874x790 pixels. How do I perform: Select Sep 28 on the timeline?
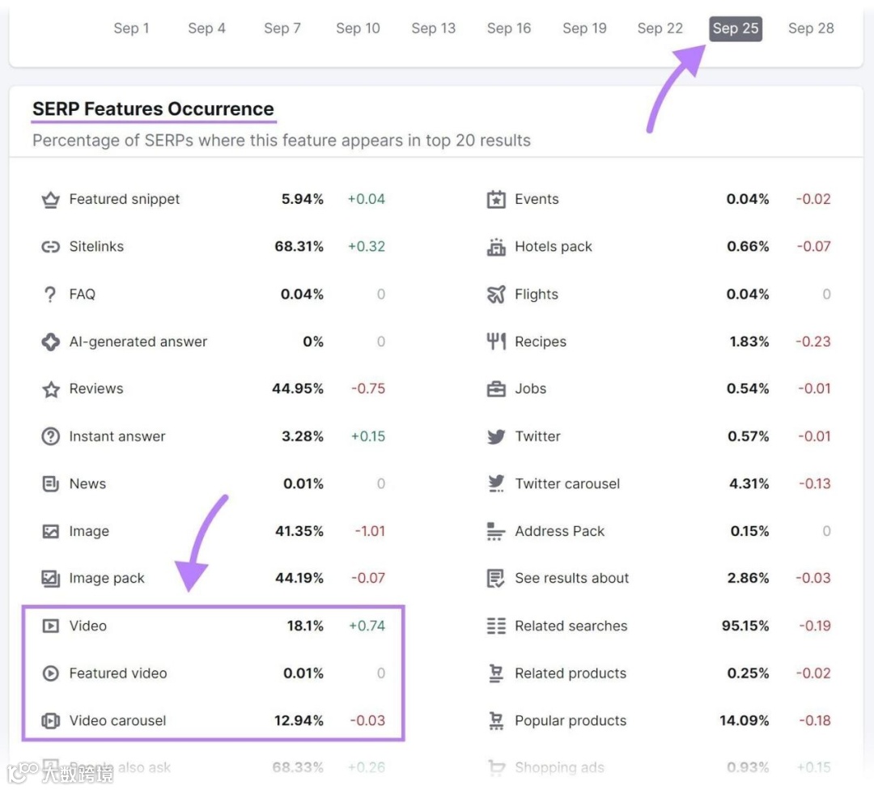811,28
